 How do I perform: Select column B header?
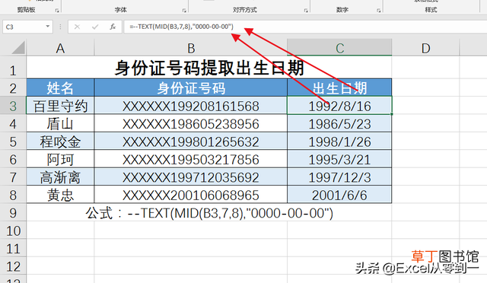pos(191,48)
